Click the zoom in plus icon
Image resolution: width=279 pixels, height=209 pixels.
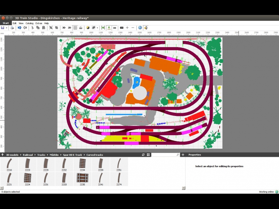(127, 28)
